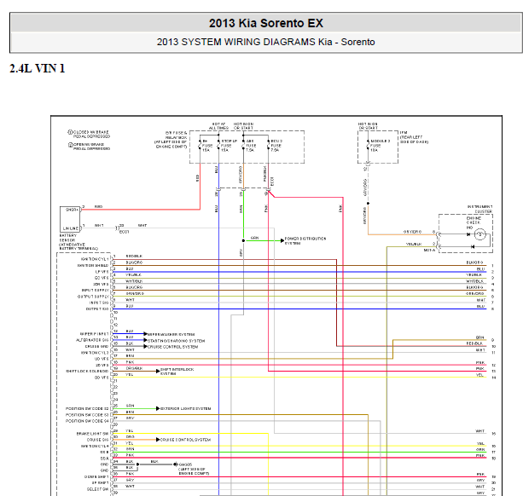The image size is (523, 496).
Task: Click the 'IPM (REAR LEFT SIDE OF DASH)' label
Action: [x=414, y=137]
